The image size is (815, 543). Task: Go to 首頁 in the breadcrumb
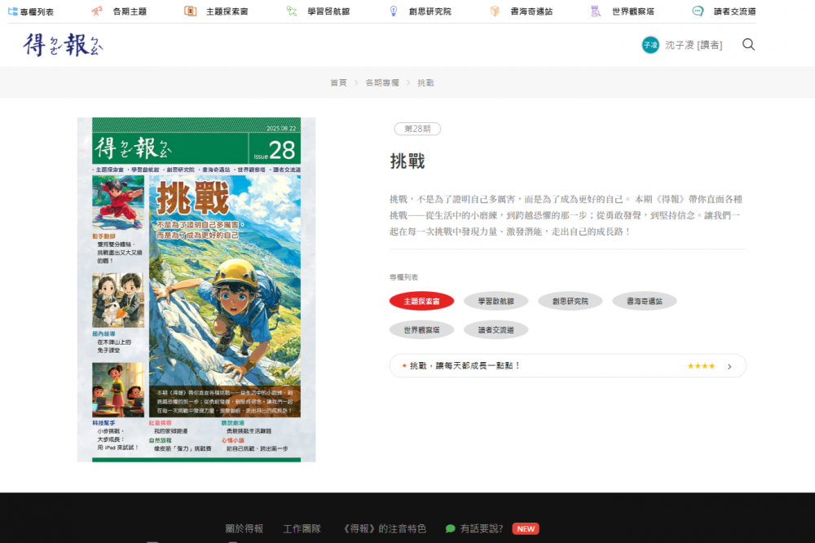pos(338,82)
